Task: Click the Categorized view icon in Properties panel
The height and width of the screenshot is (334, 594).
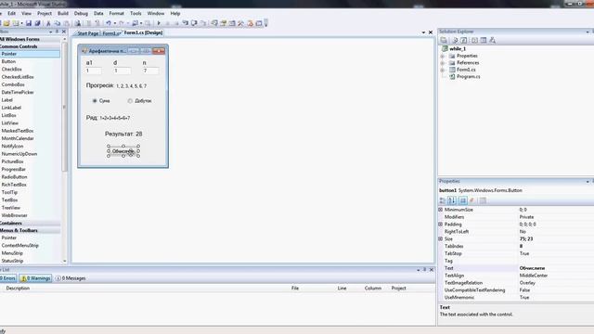Action: tap(443, 200)
